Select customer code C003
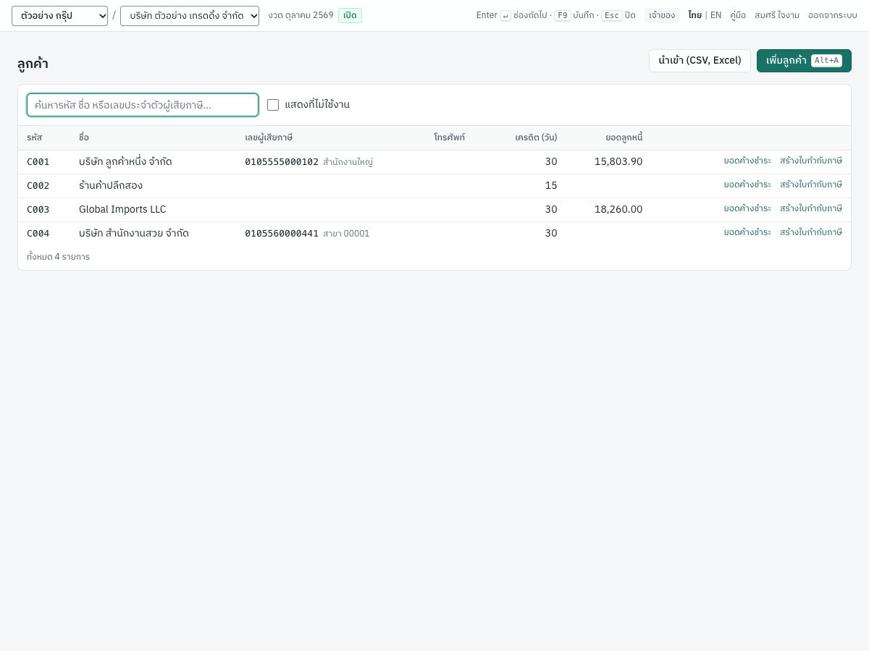 pyautogui.click(x=38, y=209)
